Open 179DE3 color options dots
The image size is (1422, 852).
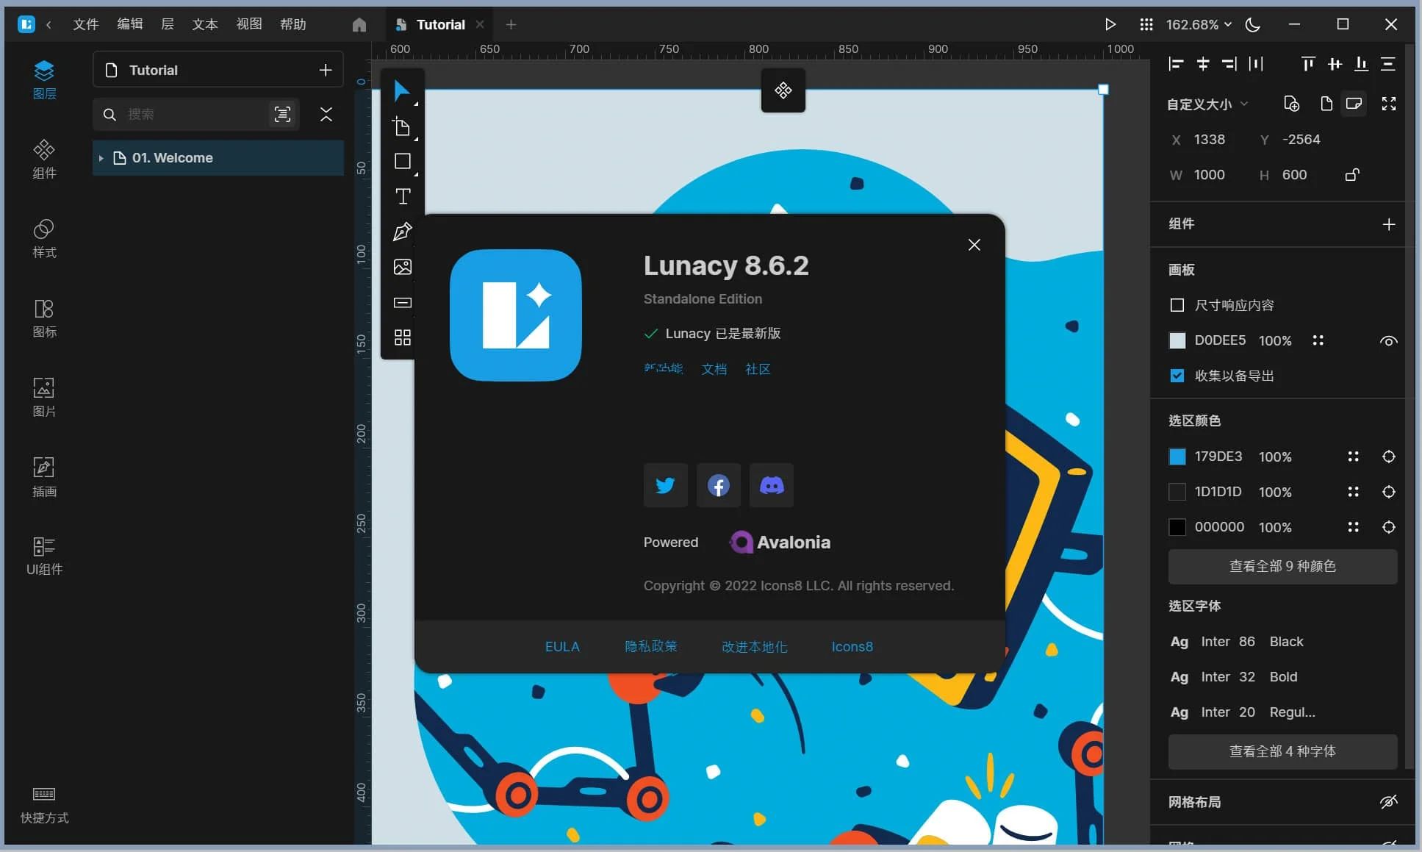[x=1353, y=457]
